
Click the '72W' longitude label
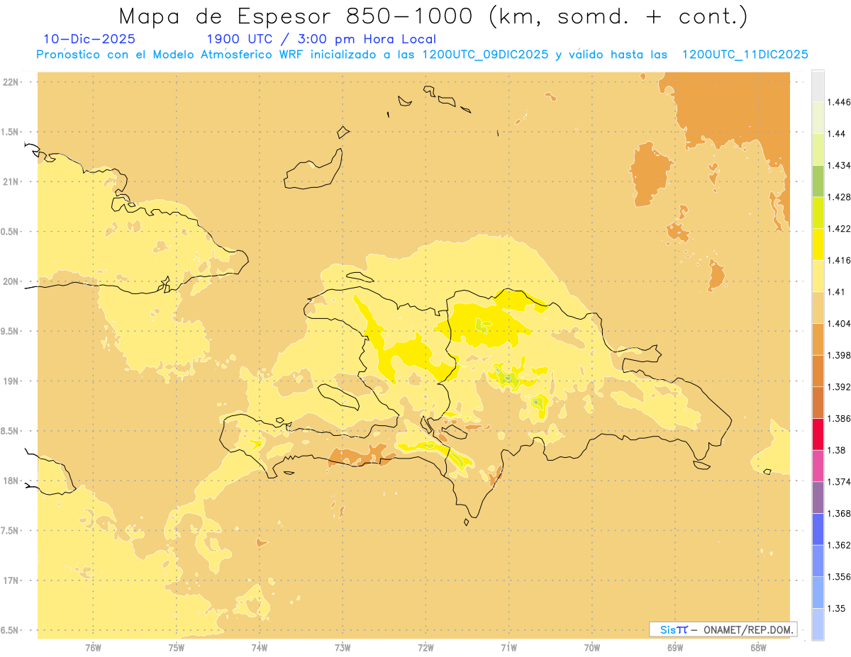coord(425,648)
